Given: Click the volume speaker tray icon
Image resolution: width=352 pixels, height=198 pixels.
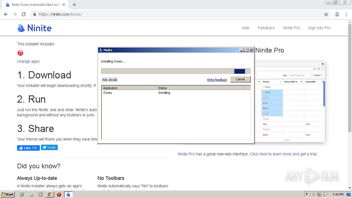Looking at the screenshot, I should click(x=313, y=194).
